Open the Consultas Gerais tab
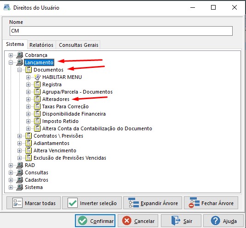 click(79, 45)
